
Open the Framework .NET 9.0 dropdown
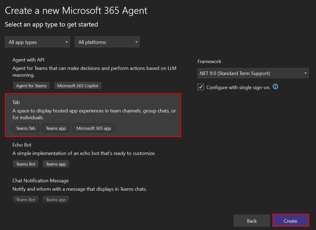[x=253, y=73]
